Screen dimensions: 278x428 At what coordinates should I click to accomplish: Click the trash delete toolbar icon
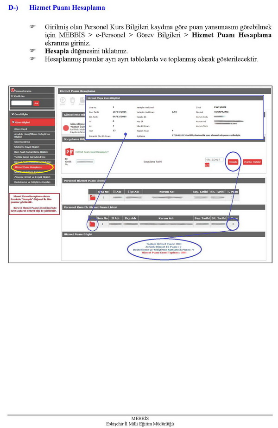coord(72,100)
